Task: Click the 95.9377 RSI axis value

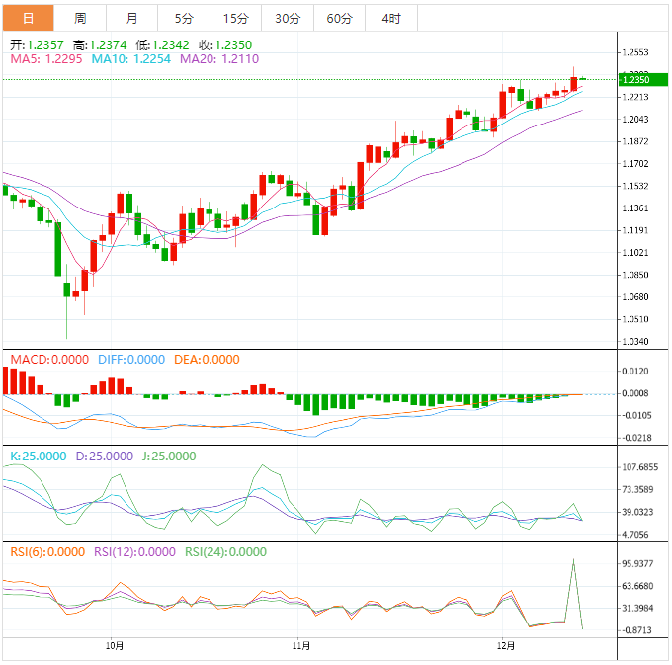Action: coord(637,563)
